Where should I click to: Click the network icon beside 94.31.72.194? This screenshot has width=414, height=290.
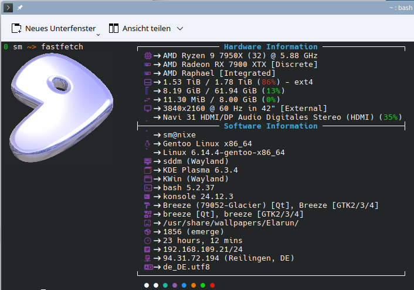(147, 258)
